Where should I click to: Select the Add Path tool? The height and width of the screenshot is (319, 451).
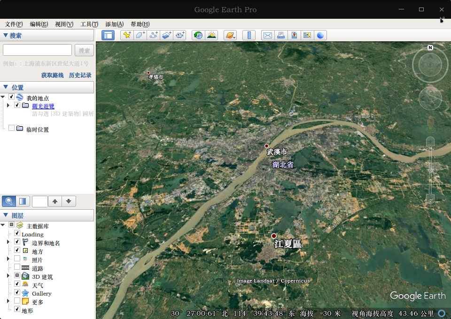click(x=154, y=35)
